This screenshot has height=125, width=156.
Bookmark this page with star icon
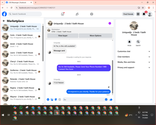pos(143,7)
